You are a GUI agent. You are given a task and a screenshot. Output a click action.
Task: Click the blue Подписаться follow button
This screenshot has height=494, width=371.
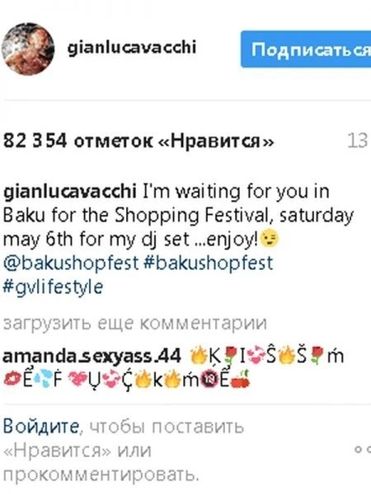coord(306,49)
